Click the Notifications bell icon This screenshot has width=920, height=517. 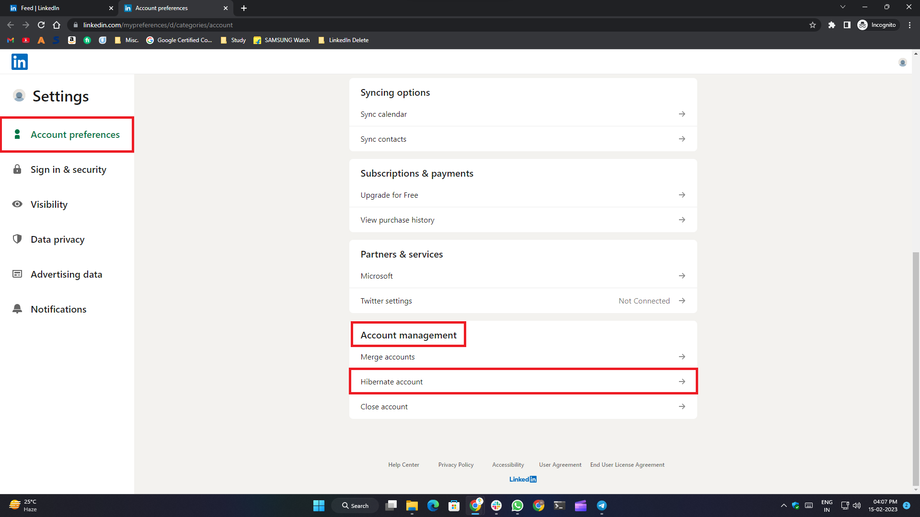17,309
